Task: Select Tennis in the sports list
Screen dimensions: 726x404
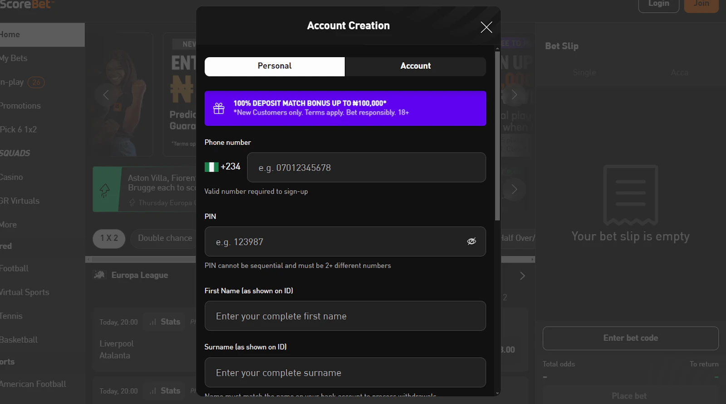Action: click(x=11, y=316)
